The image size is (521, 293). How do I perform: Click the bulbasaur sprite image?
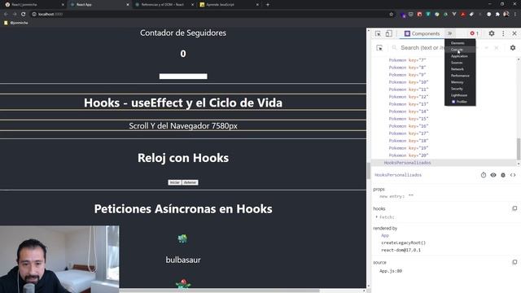coord(182,238)
